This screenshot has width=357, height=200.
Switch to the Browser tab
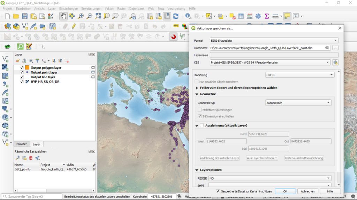click(x=22, y=144)
